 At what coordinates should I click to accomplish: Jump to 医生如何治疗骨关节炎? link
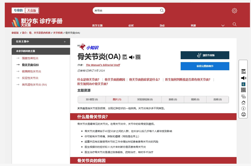coord(92,84)
